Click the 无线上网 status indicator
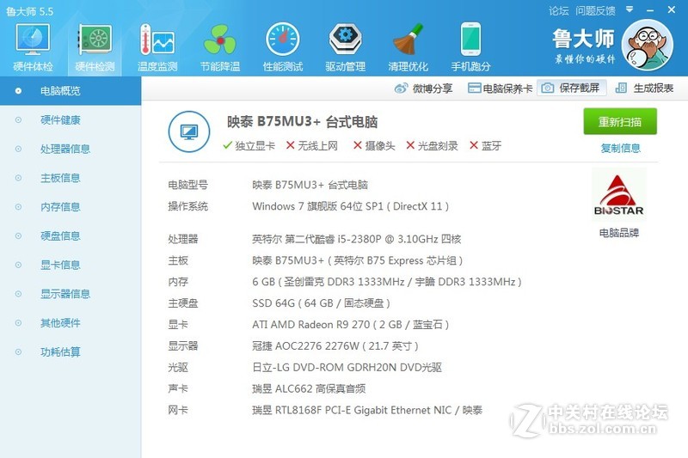 tap(311, 145)
